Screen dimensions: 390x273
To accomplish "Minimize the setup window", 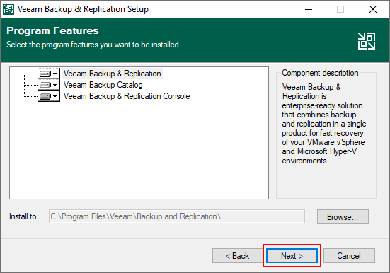I will pyautogui.click(x=309, y=9).
